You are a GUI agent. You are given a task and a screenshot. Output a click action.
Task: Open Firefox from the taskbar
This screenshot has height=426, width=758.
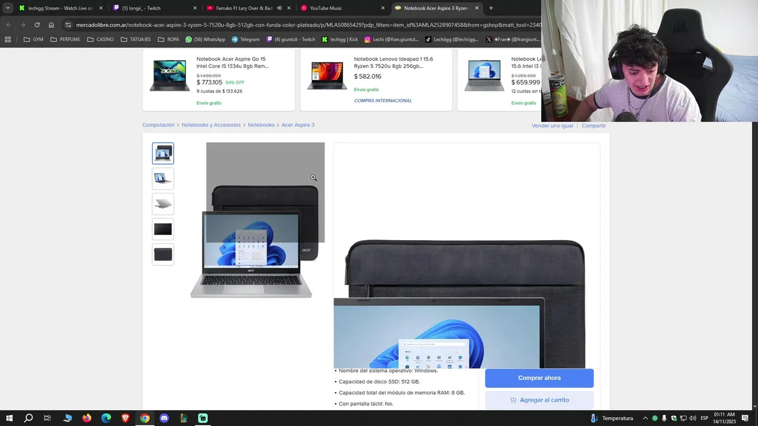coord(86,418)
